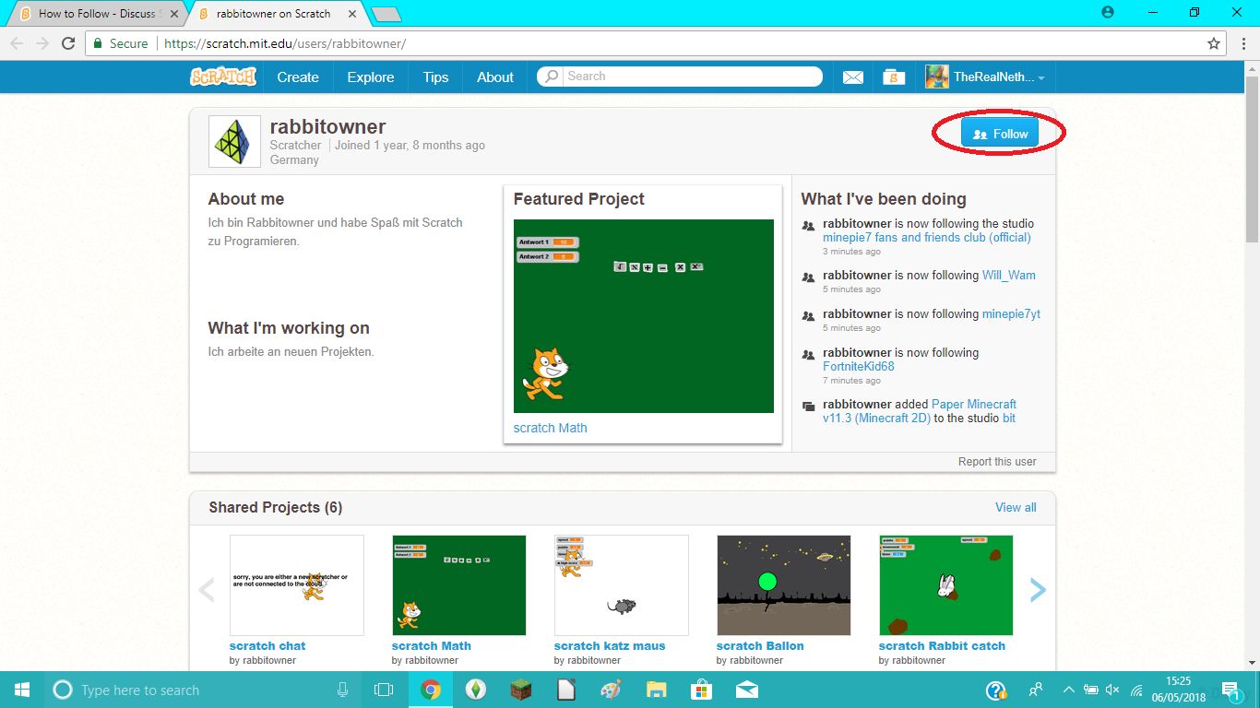Click the next arrow in Shared Projects carousel
Image resolution: width=1260 pixels, height=708 pixels.
pyautogui.click(x=1039, y=589)
